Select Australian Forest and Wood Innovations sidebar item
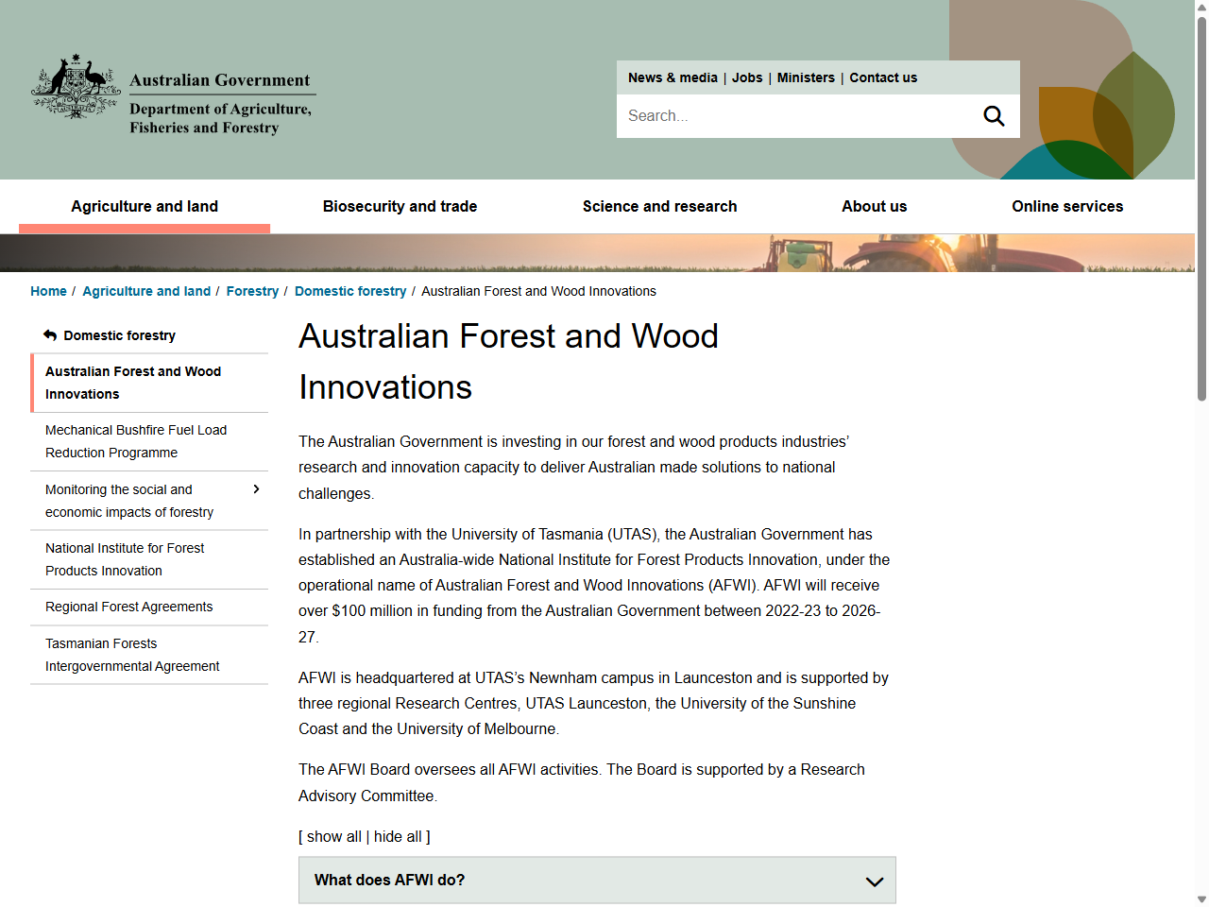The image size is (1209, 907). click(149, 383)
